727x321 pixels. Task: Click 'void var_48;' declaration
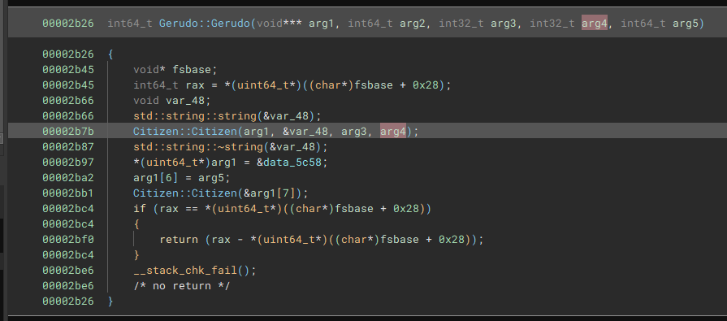172,101
